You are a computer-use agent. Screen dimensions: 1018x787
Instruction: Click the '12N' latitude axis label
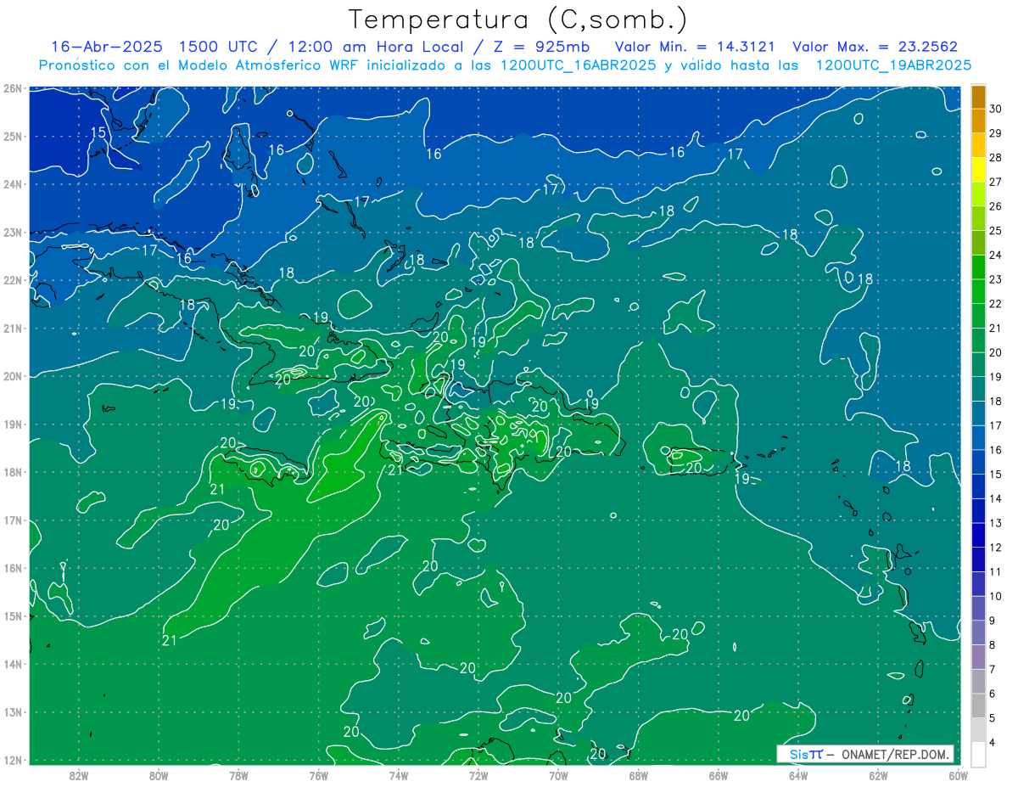12,760
